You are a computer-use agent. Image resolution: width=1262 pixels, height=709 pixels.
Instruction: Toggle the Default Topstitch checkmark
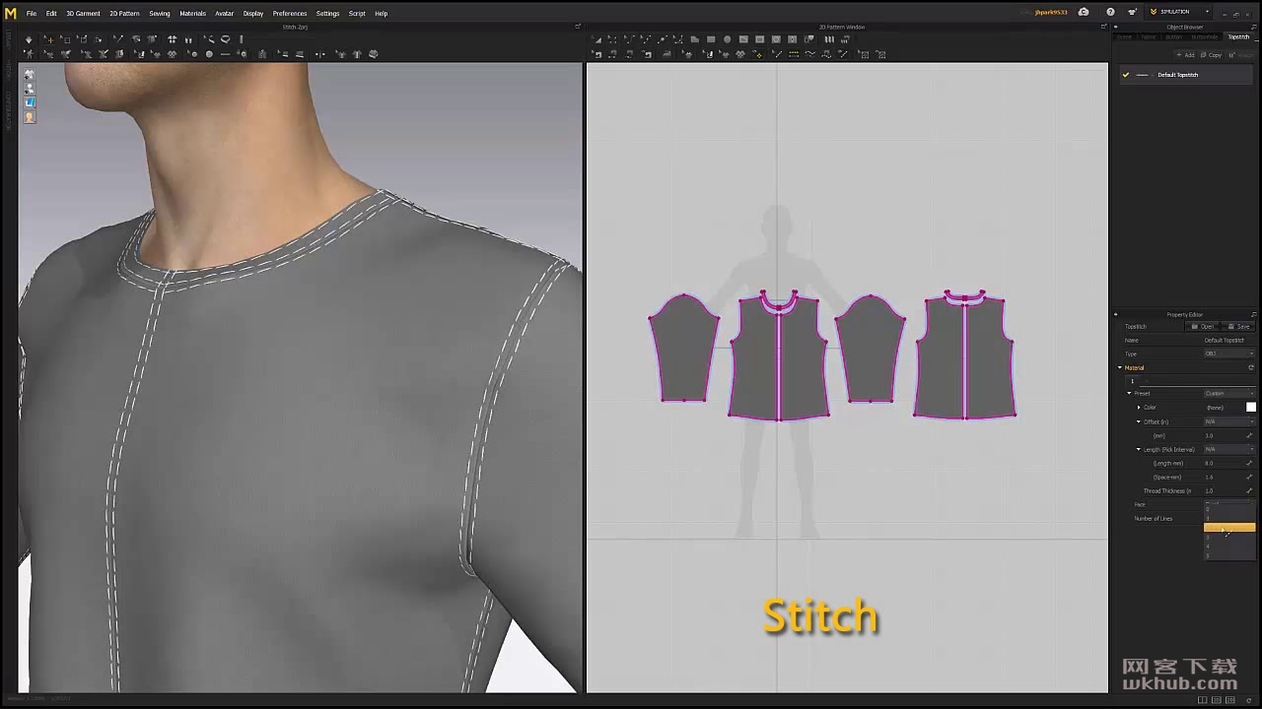tap(1125, 75)
